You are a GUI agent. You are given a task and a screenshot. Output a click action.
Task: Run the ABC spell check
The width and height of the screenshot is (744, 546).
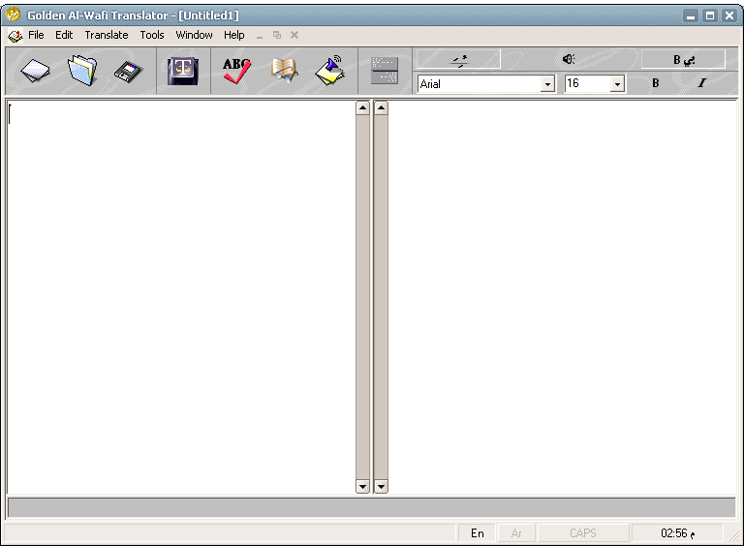coord(236,71)
